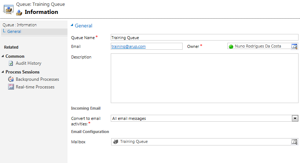Open Owner lookup search icon
The width and height of the screenshot is (300, 163).
(x=294, y=46)
